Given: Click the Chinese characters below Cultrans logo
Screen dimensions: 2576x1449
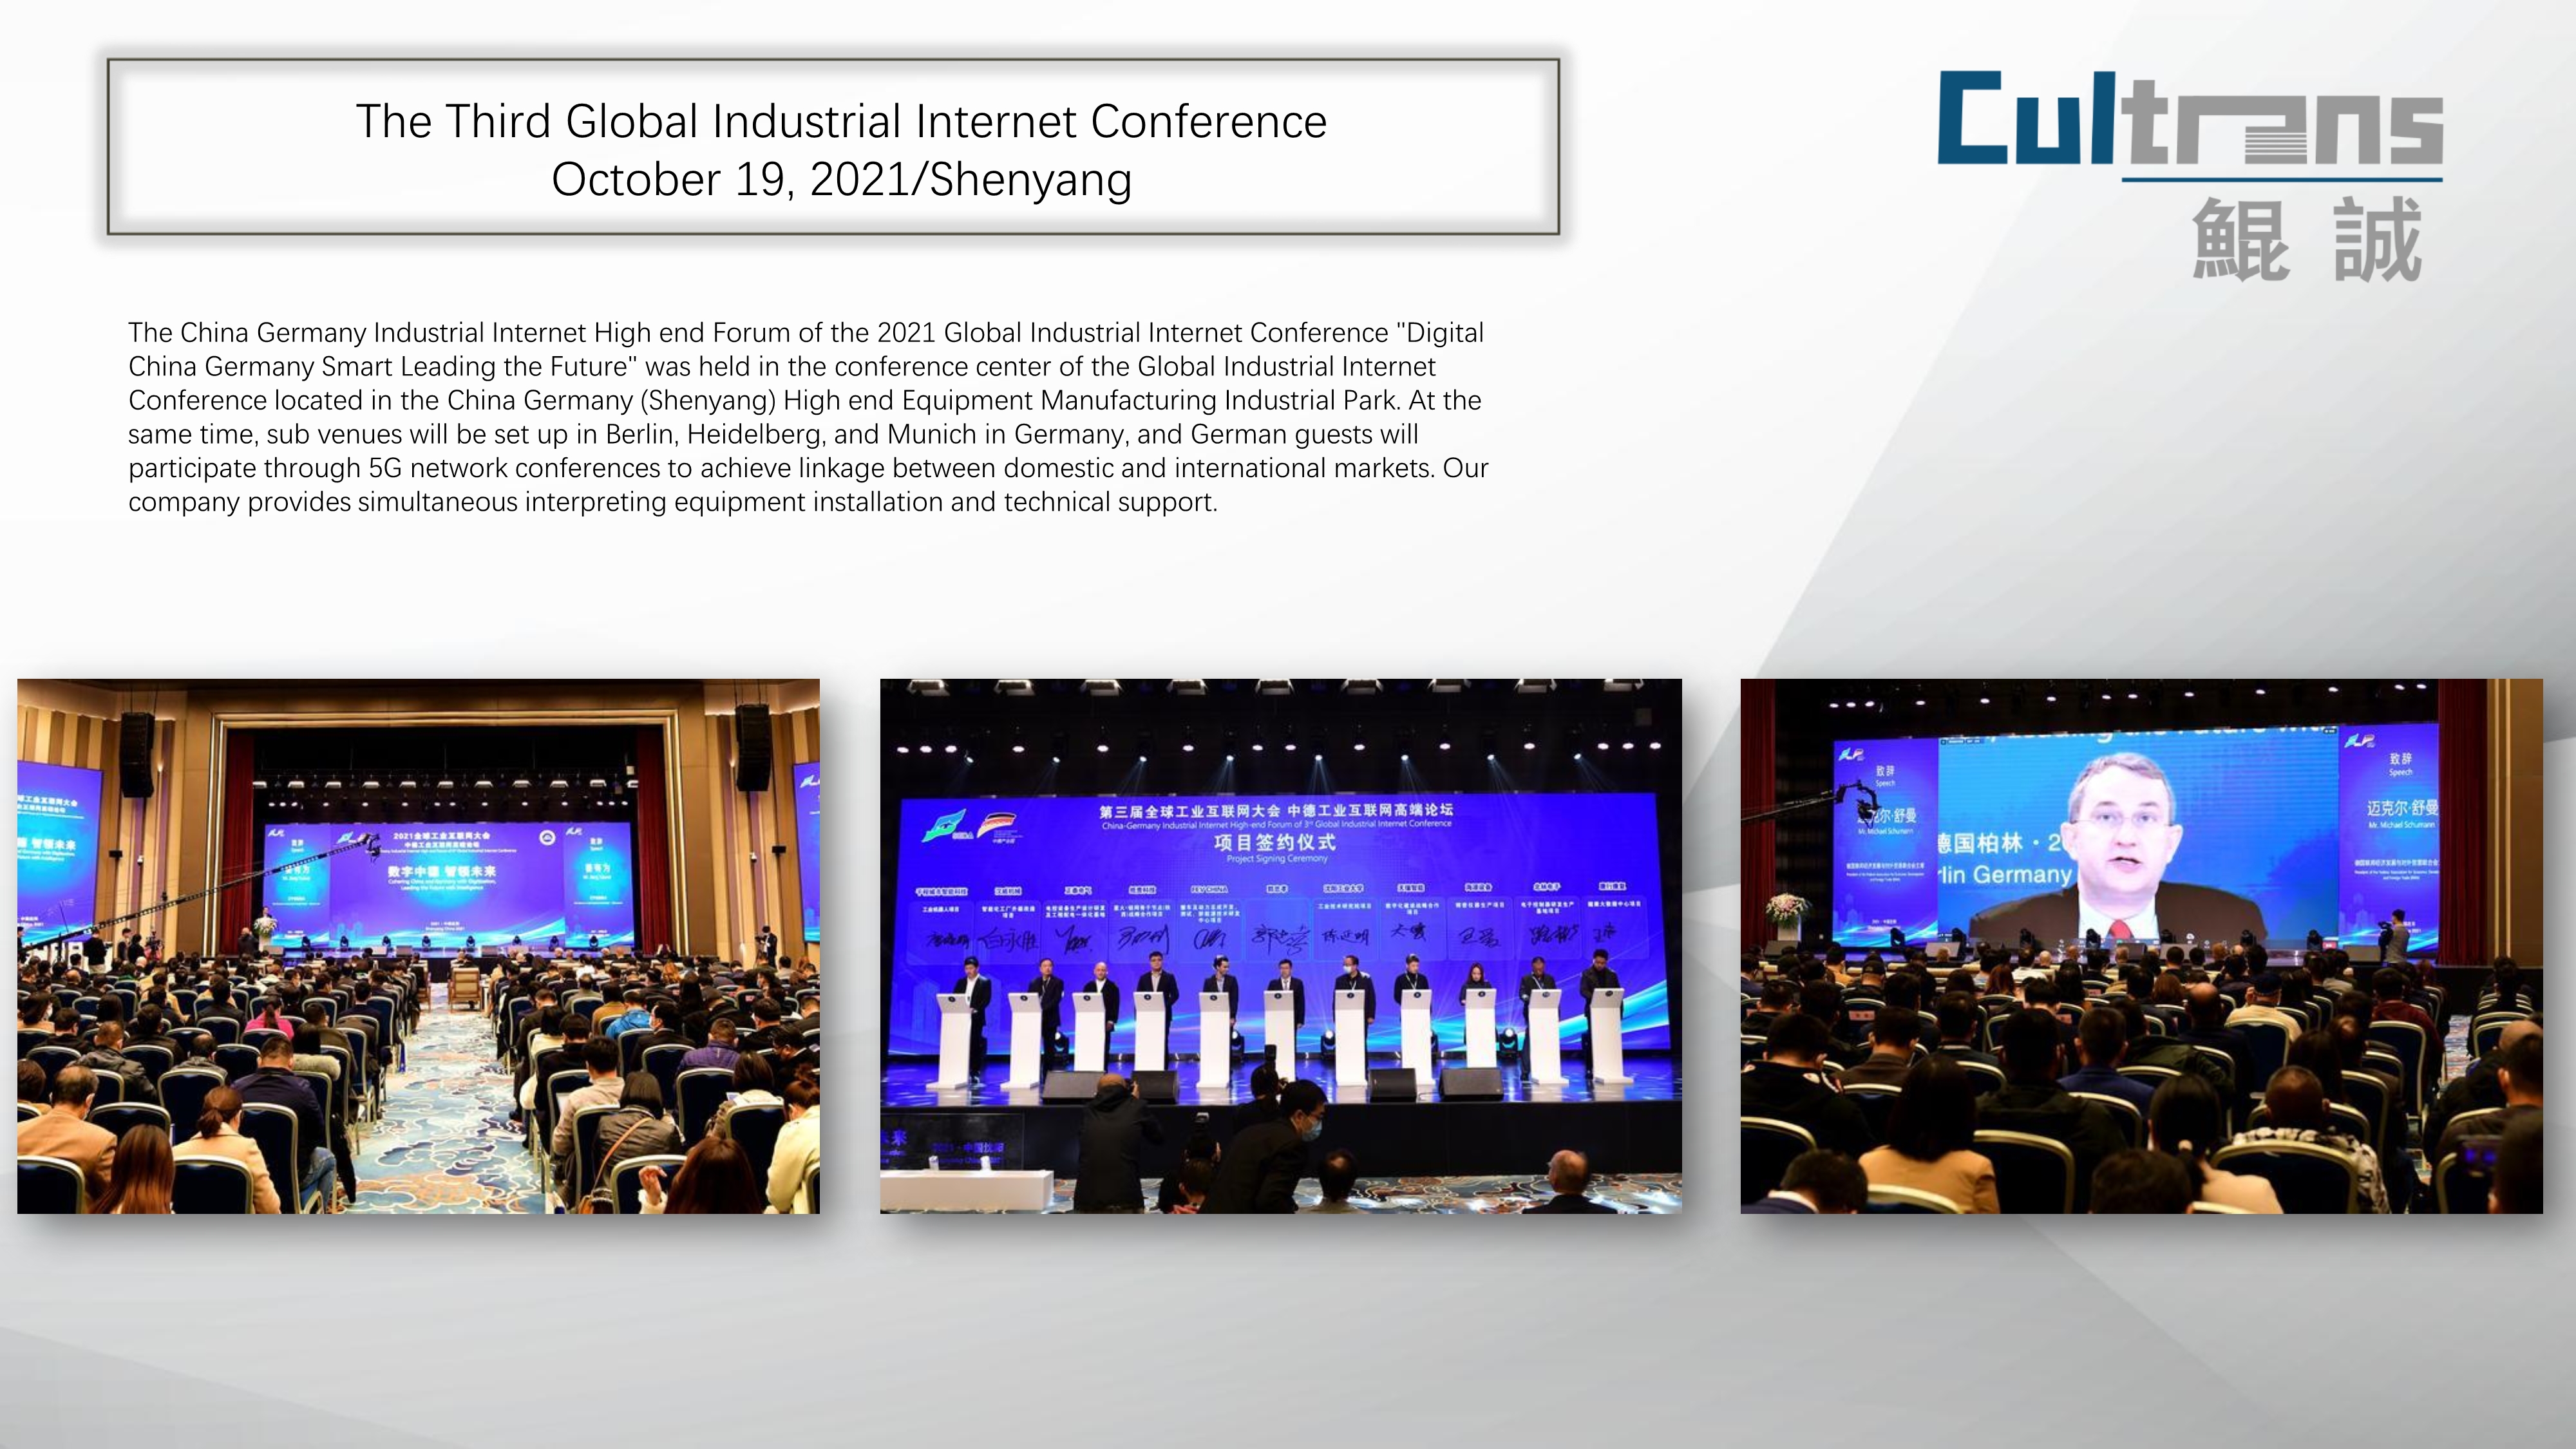Looking at the screenshot, I should pyautogui.click(x=2306, y=240).
